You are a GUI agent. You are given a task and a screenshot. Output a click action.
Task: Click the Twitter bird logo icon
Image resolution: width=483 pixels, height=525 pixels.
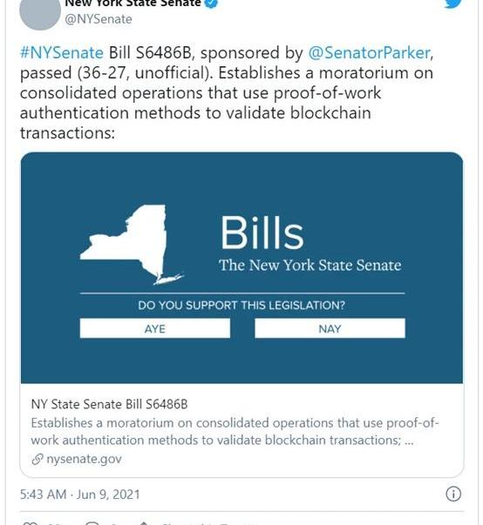tap(453, 3)
